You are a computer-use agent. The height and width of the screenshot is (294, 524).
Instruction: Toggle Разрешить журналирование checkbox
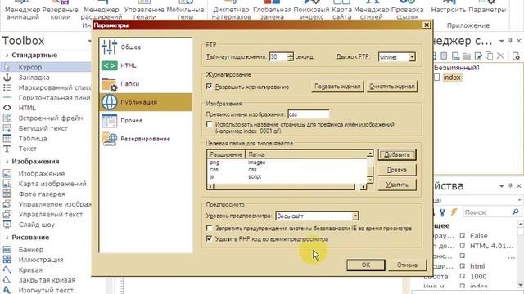pos(210,87)
